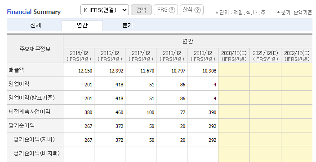Click 영업이익 value 51 for 2017/12

(x=152, y=85)
